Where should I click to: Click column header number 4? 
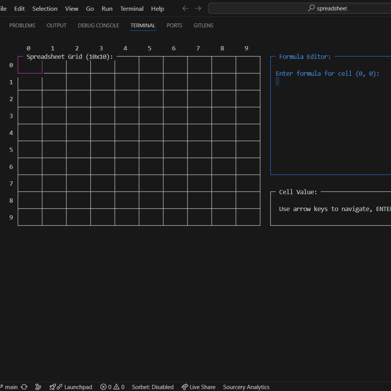[x=125, y=48]
